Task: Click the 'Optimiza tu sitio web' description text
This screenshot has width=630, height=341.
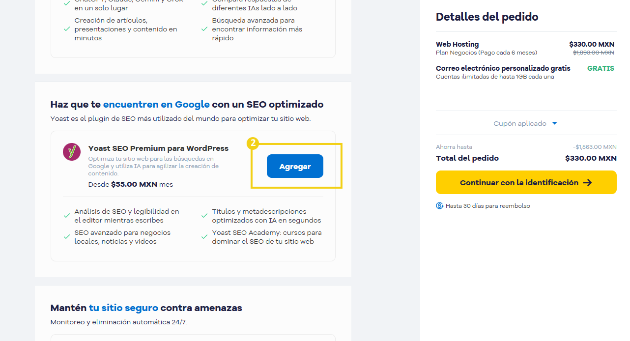Action: pyautogui.click(x=153, y=166)
